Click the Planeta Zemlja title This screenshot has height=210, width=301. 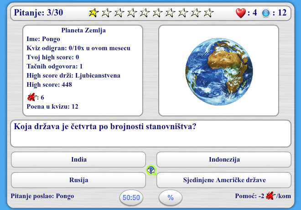pyautogui.click(x=83, y=30)
